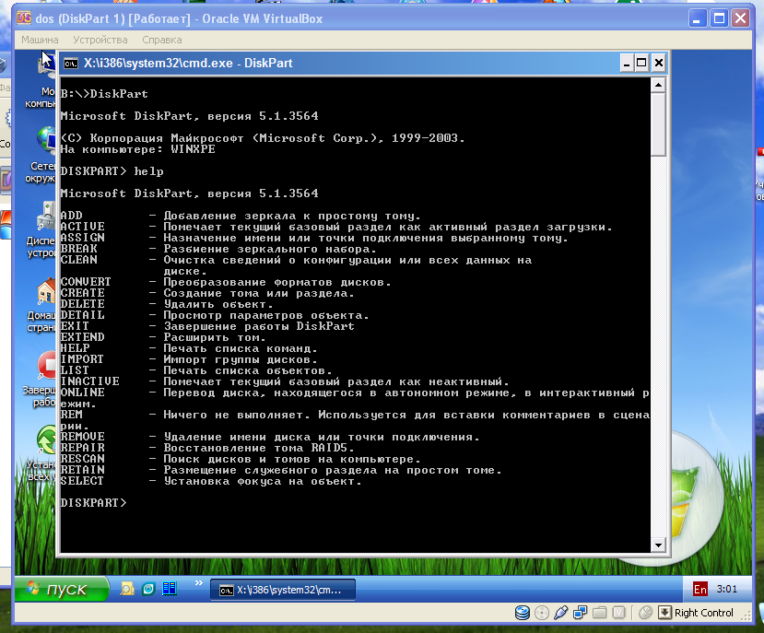
Task: Click the console scrollbar up arrow
Action: 658,85
